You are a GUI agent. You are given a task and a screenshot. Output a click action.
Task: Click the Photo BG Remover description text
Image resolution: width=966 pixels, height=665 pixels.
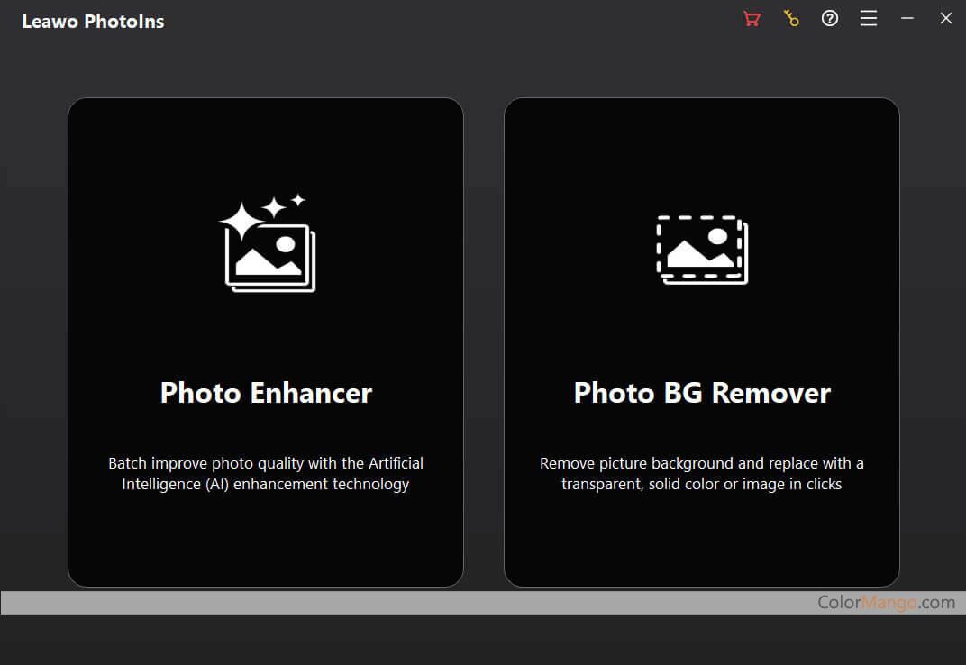click(702, 474)
